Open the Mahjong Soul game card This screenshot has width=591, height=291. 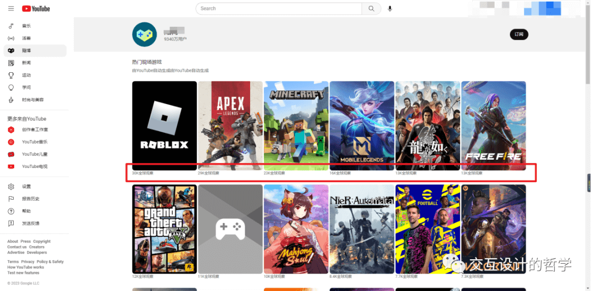tap(296, 229)
